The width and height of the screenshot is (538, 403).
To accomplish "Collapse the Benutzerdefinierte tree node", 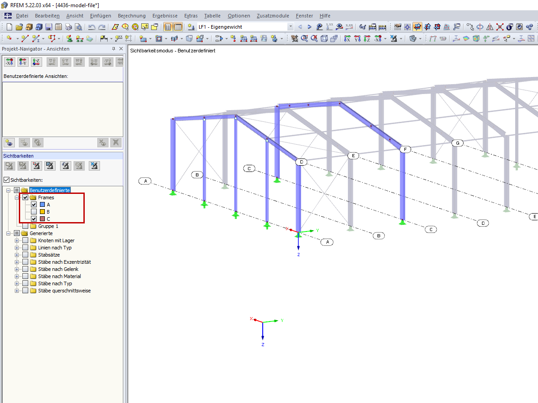I will point(9,190).
